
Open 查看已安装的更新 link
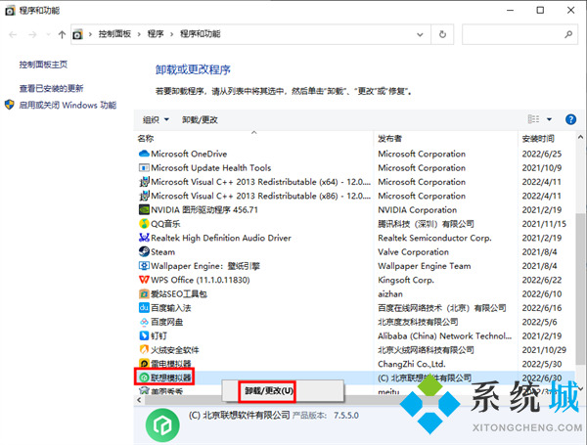(x=51, y=88)
